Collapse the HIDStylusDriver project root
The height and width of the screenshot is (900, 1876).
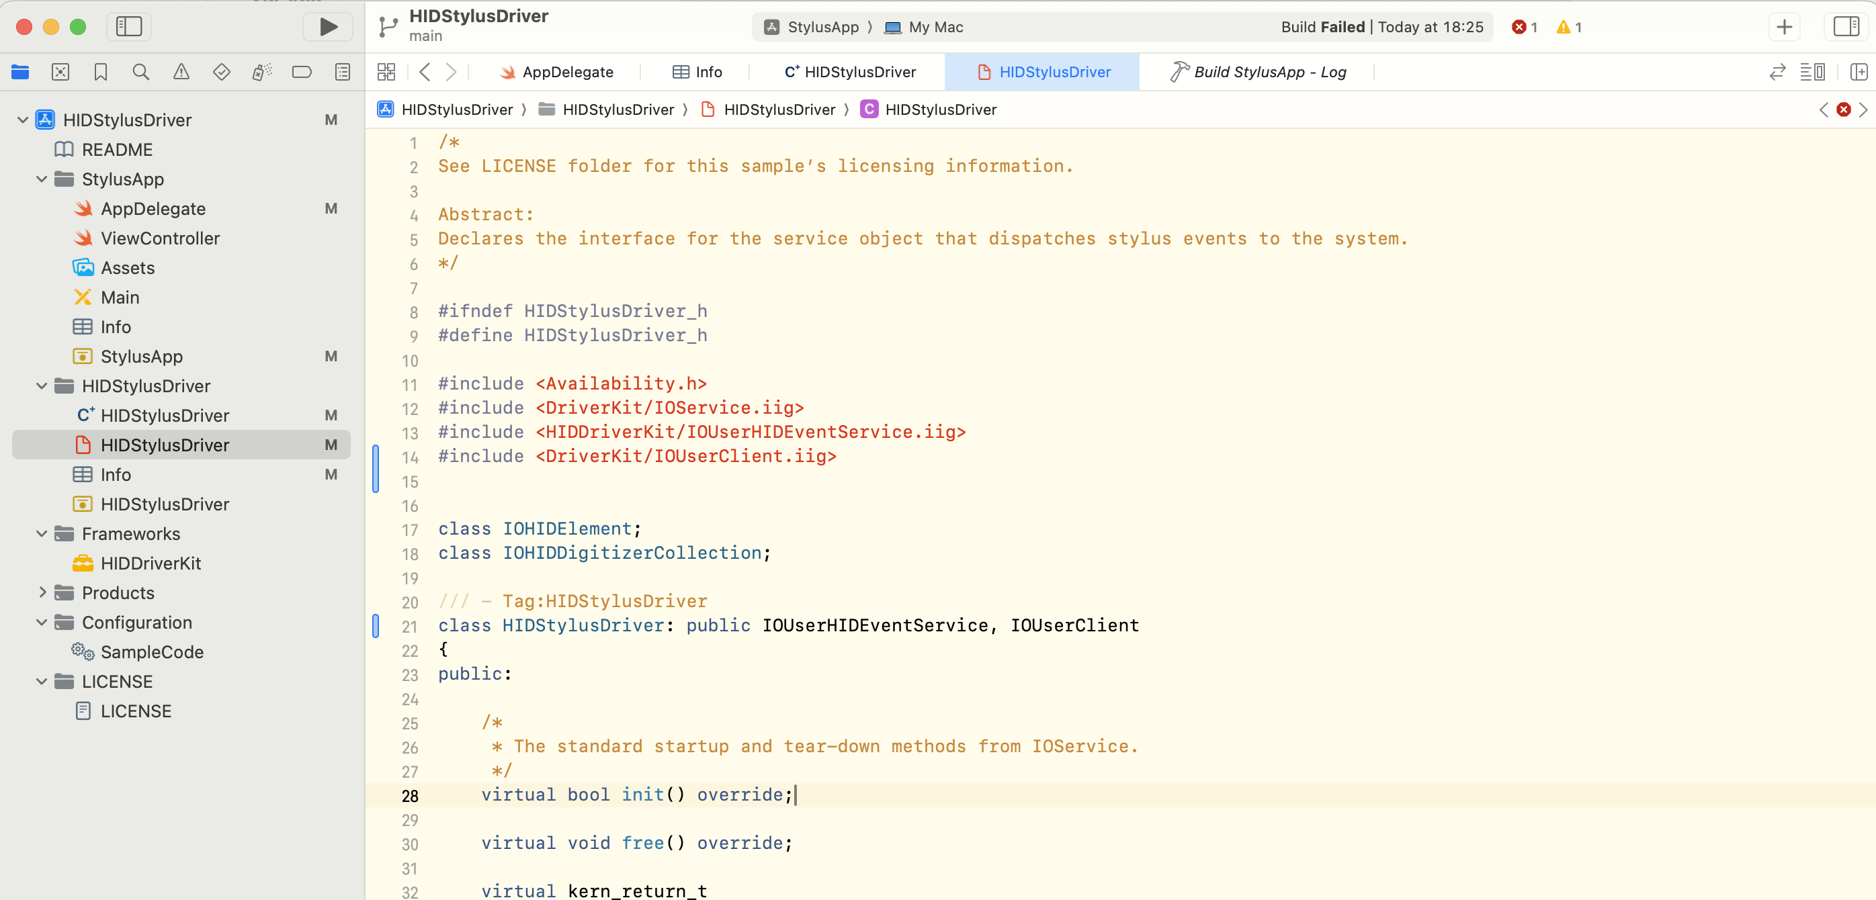pos(23,120)
